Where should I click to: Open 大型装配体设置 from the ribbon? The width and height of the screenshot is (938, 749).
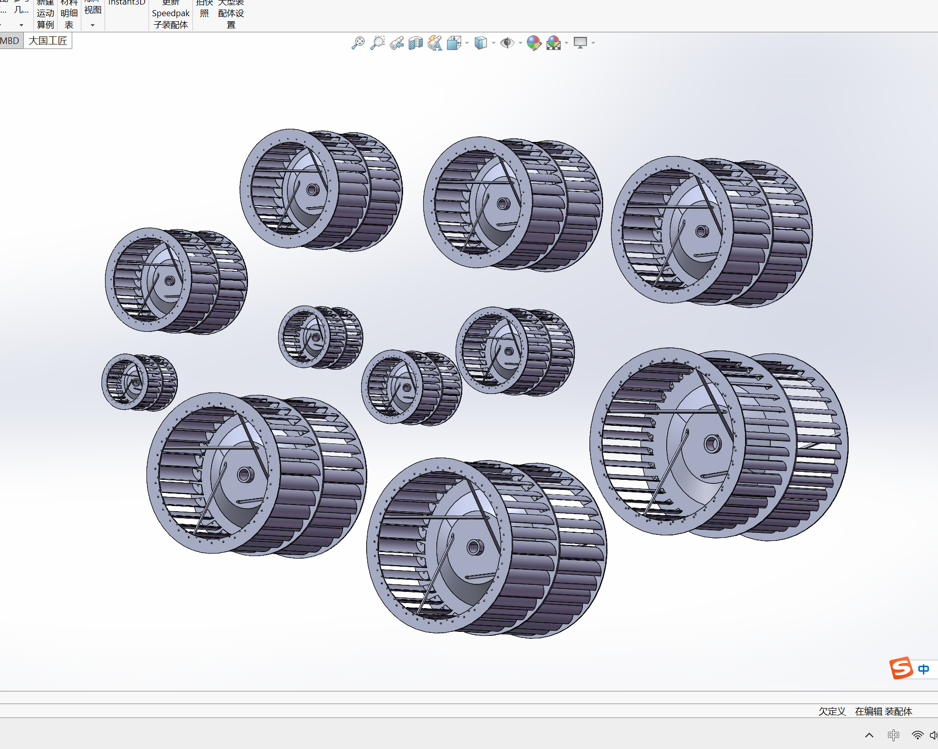231,14
